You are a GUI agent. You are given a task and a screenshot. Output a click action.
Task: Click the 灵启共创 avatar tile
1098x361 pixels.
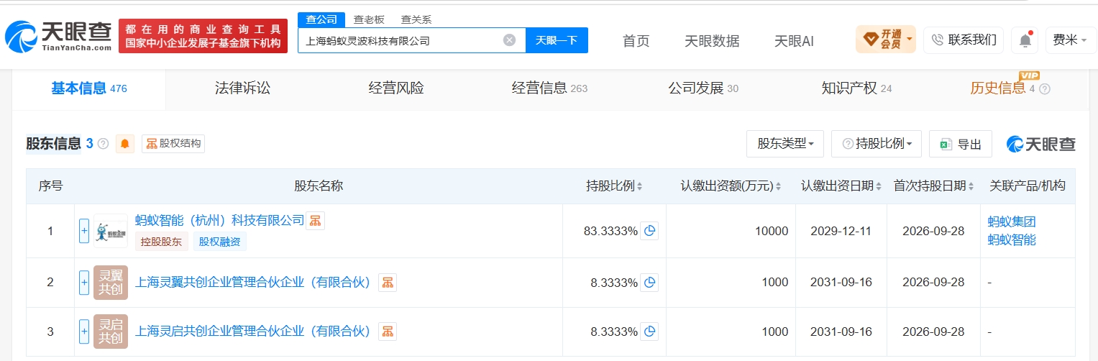111,332
